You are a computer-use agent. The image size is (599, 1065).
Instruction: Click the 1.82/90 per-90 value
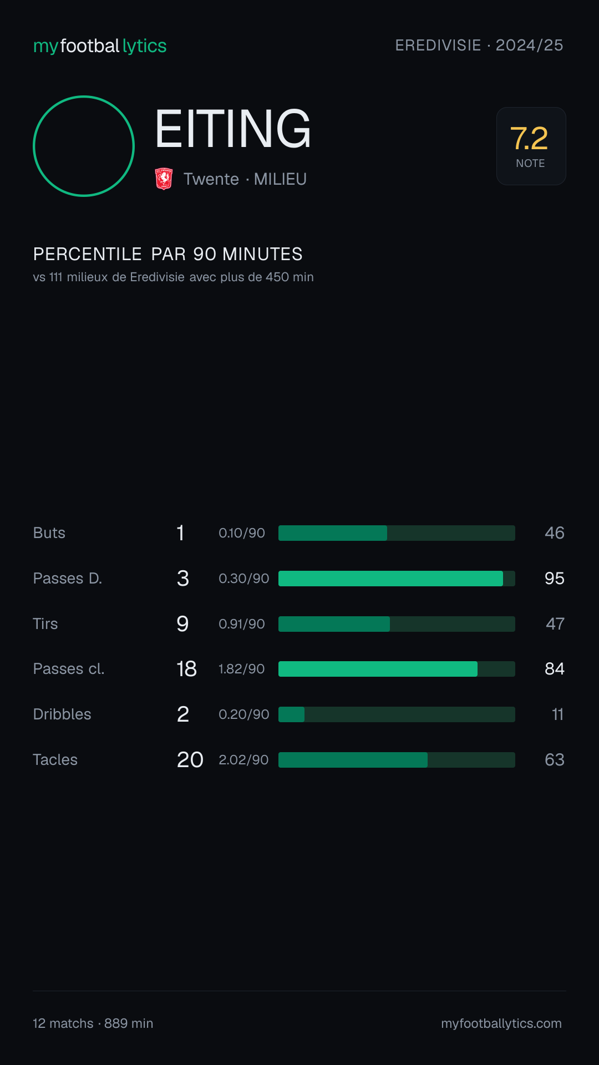242,669
